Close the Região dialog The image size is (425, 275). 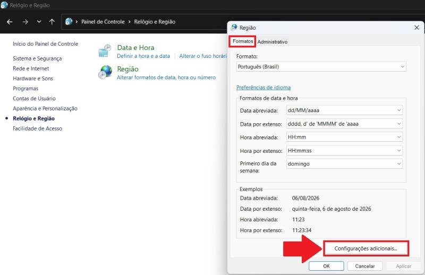pyautogui.click(x=416, y=28)
